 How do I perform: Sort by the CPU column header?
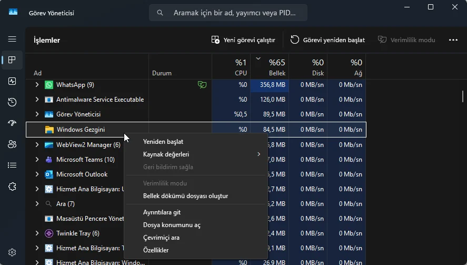231,66
